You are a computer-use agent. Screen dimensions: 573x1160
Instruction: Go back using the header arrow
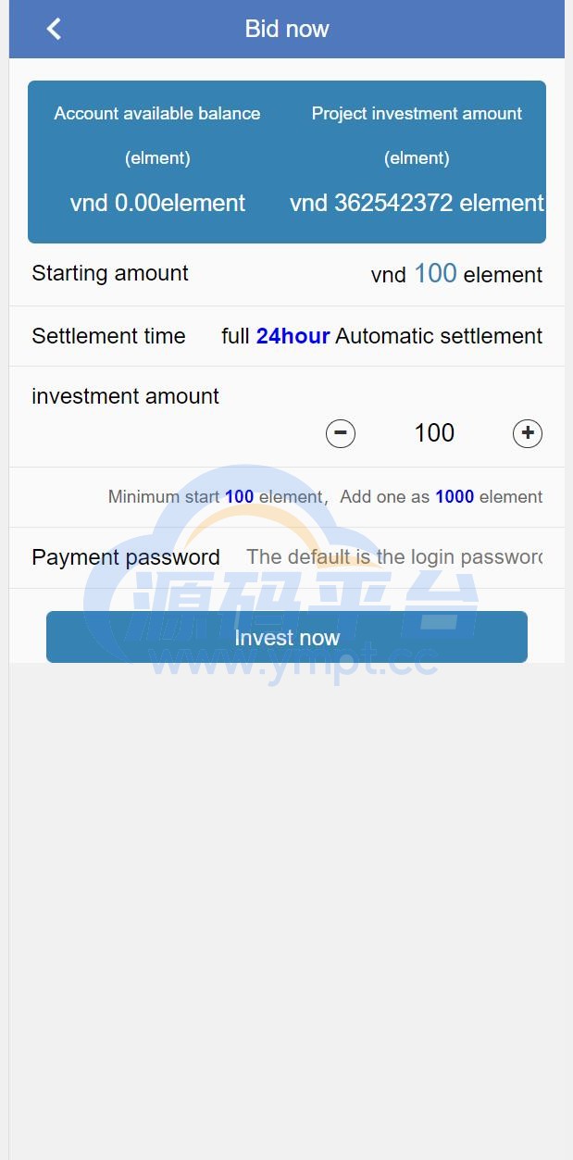pyautogui.click(x=54, y=29)
